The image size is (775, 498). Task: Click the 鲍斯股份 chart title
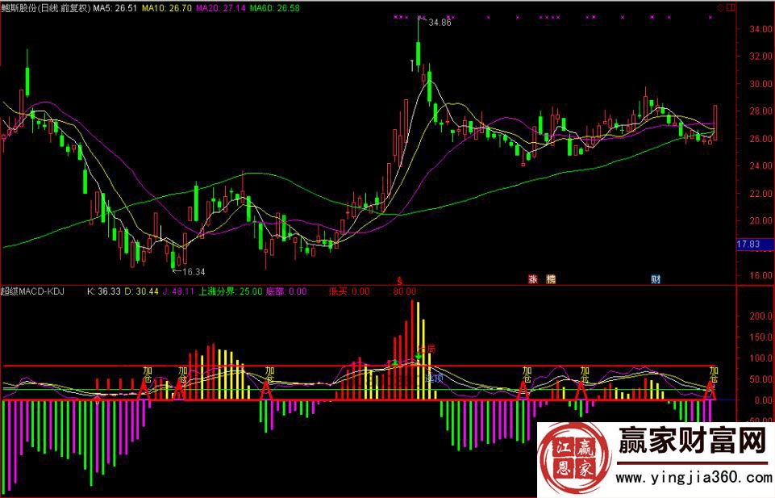click(45, 8)
